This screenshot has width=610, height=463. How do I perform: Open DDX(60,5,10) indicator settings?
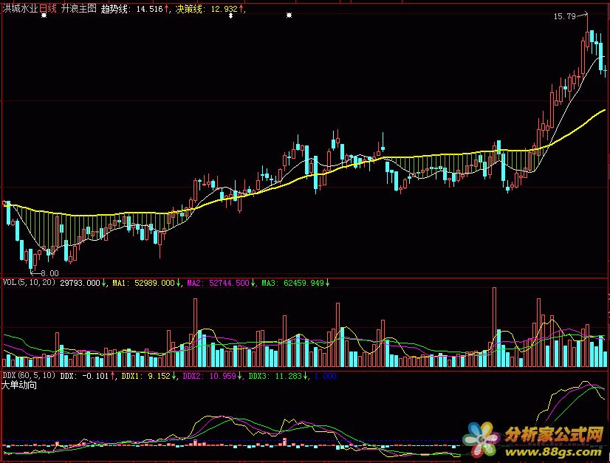coord(30,376)
